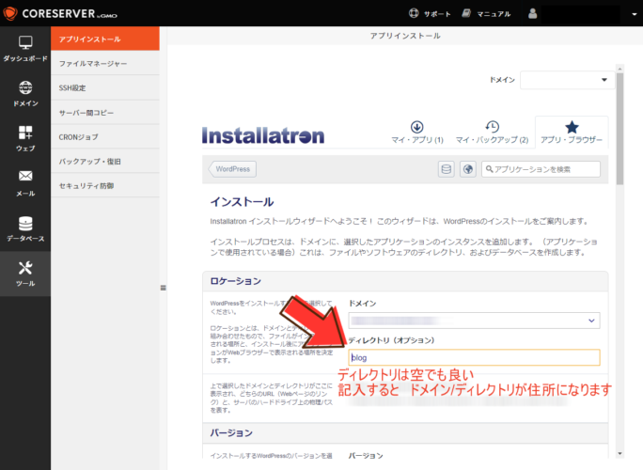Viewport: 643px width, 470px height.
Task: Click the globe icon button
Action: coord(468,169)
